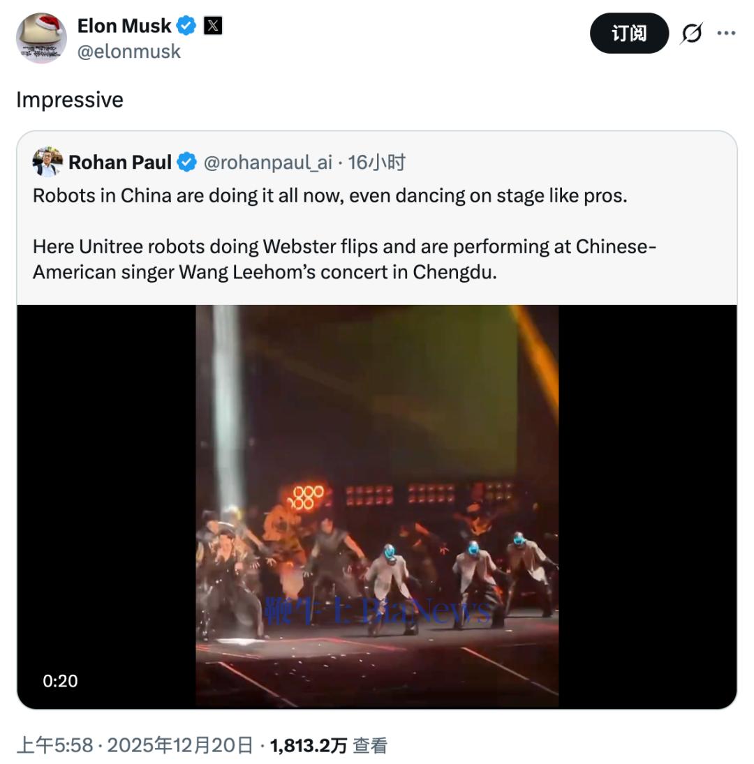
Task: Click the 订阅 subscribe button
Action: (x=629, y=33)
